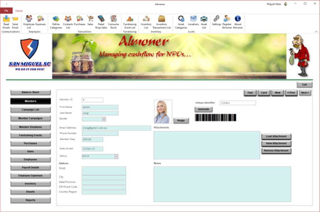Click the user account icon beside Miguel Velez
The height and width of the screenshot is (212, 320).
point(286,4)
